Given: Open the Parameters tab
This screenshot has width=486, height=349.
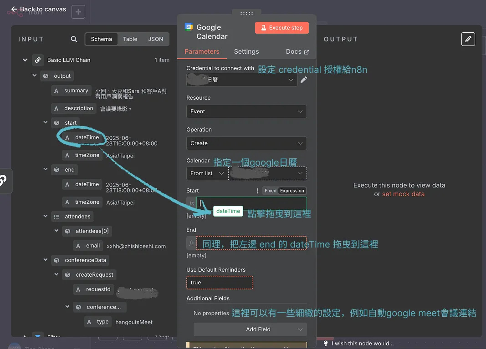Looking at the screenshot, I should pyautogui.click(x=202, y=51).
